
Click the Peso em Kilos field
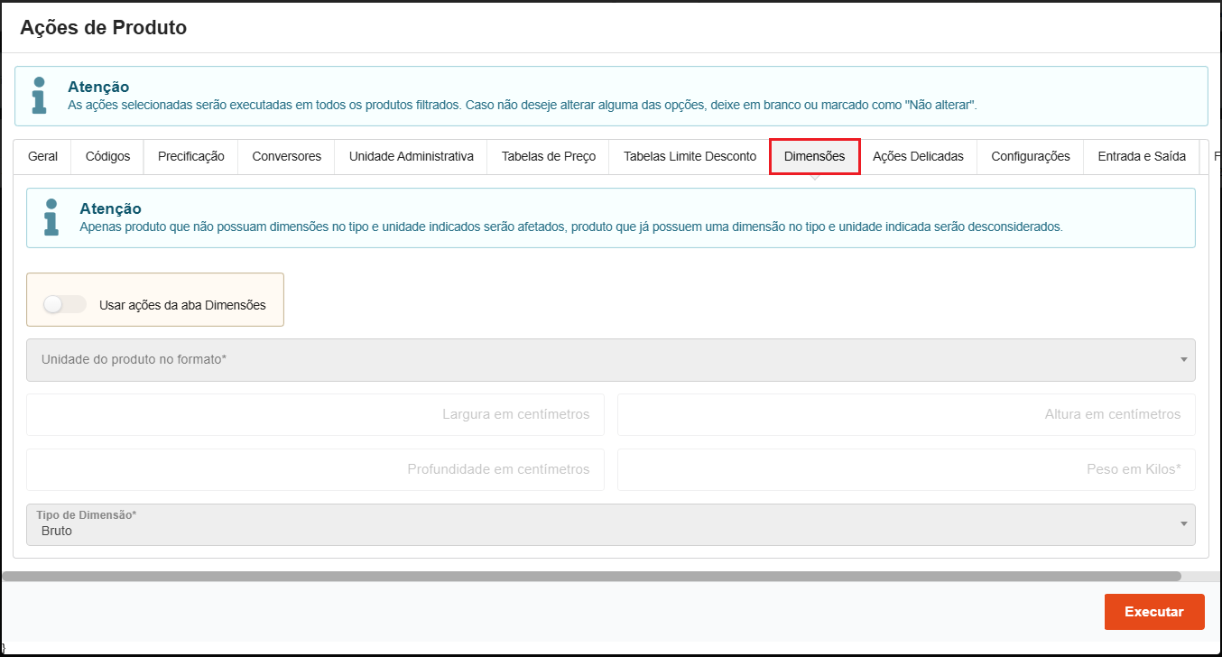click(x=906, y=469)
